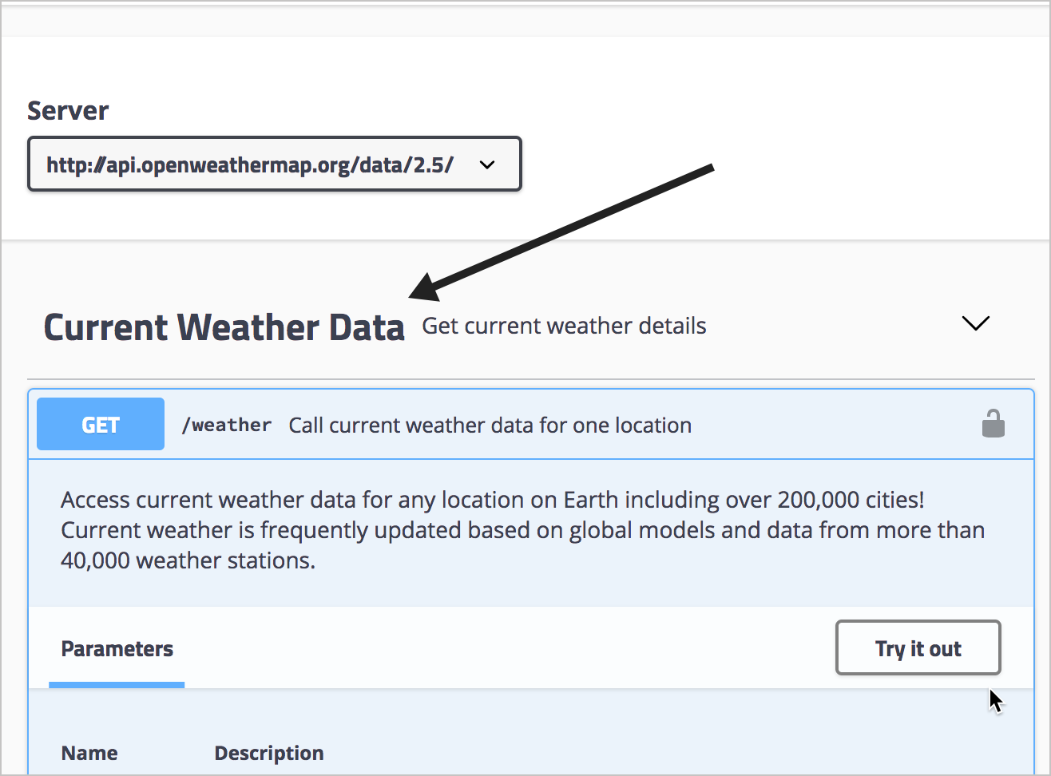Screen dimensions: 1051x776
Task: Click 'Call current weather data for one location'
Action: [x=490, y=426]
